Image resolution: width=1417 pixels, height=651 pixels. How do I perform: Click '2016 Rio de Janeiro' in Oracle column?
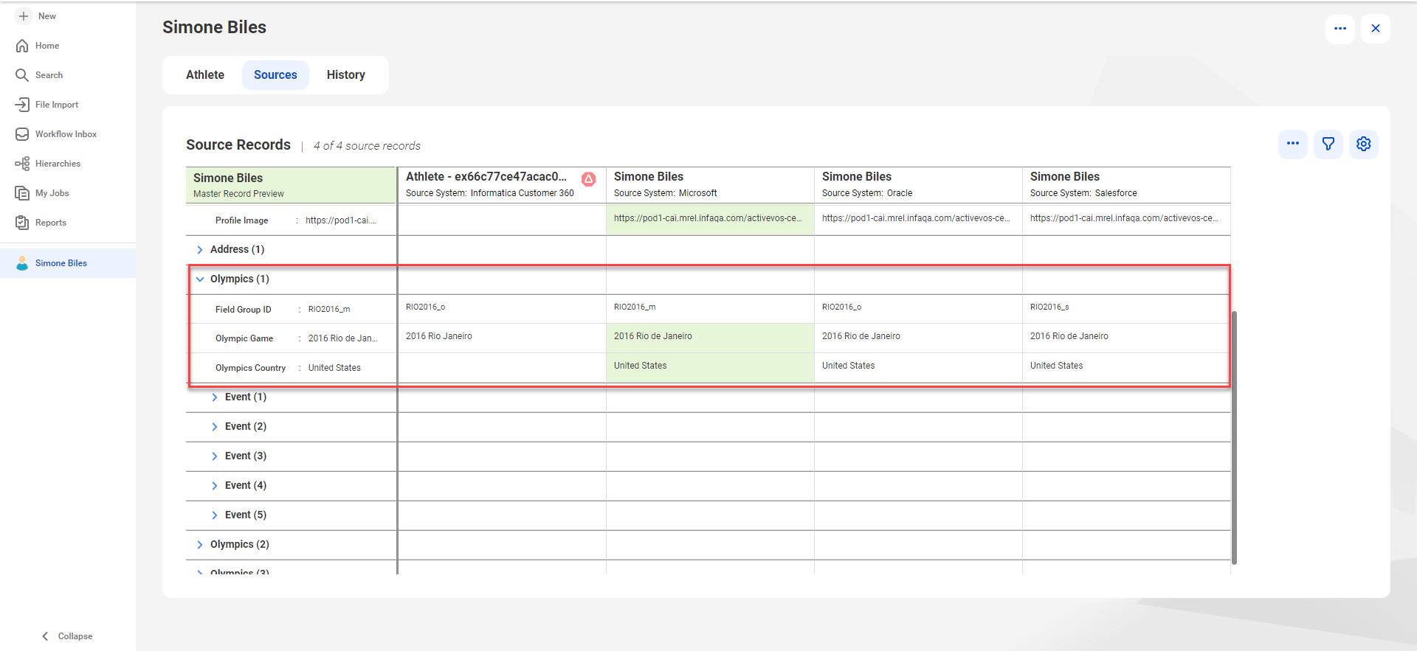coord(918,336)
